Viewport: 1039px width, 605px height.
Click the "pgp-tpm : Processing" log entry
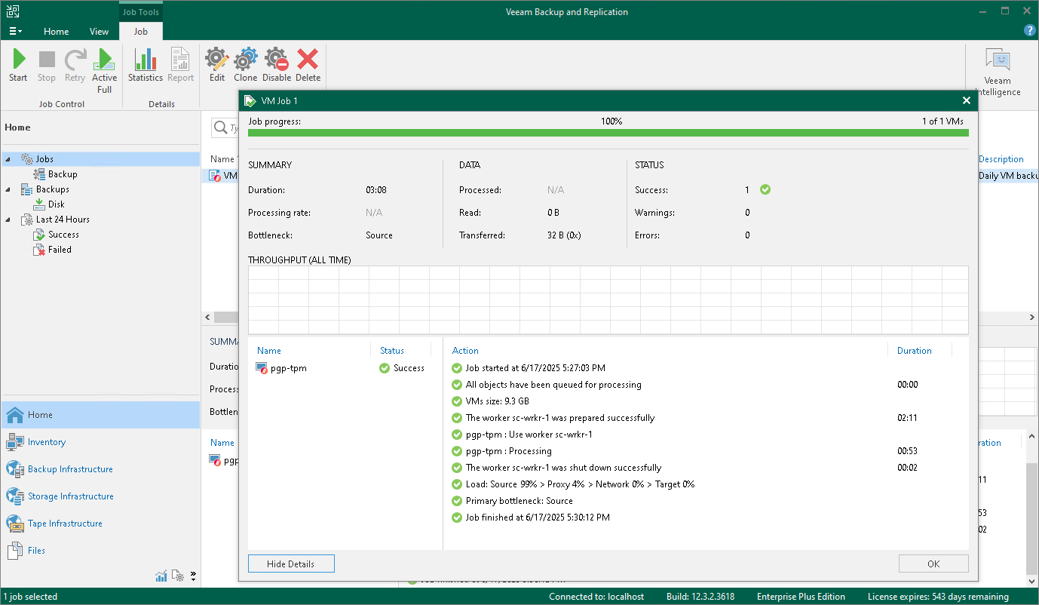click(509, 451)
